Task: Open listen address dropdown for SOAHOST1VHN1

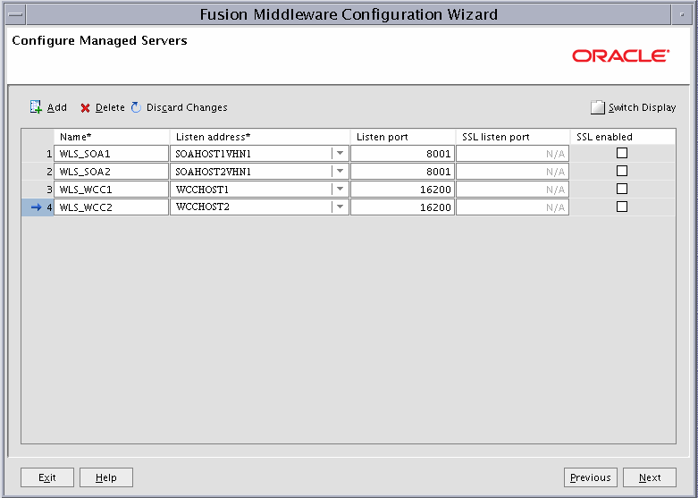Action: [341, 153]
